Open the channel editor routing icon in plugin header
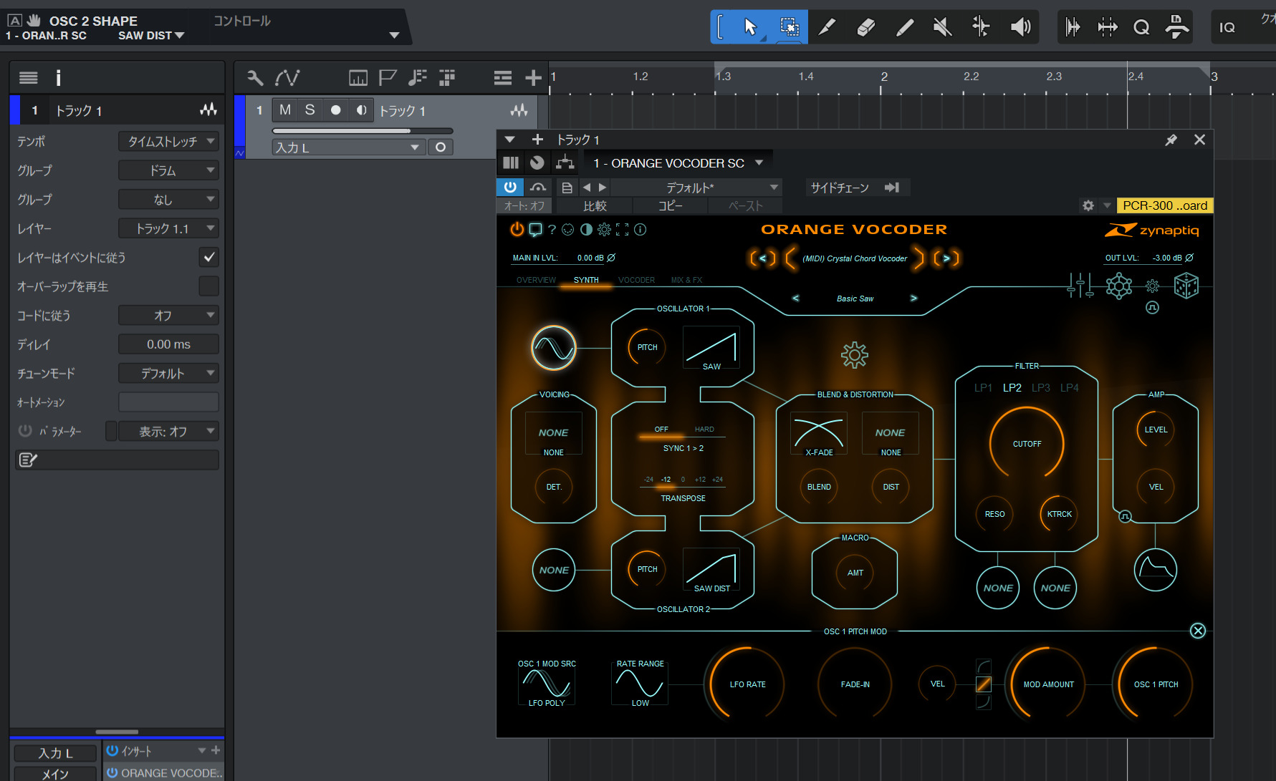This screenshot has width=1276, height=781. pos(565,162)
